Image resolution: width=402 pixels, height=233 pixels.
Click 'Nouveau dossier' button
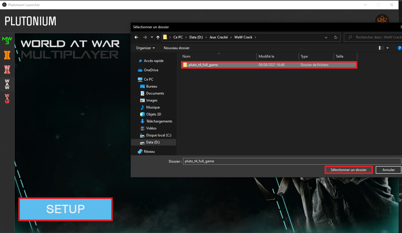(x=177, y=48)
